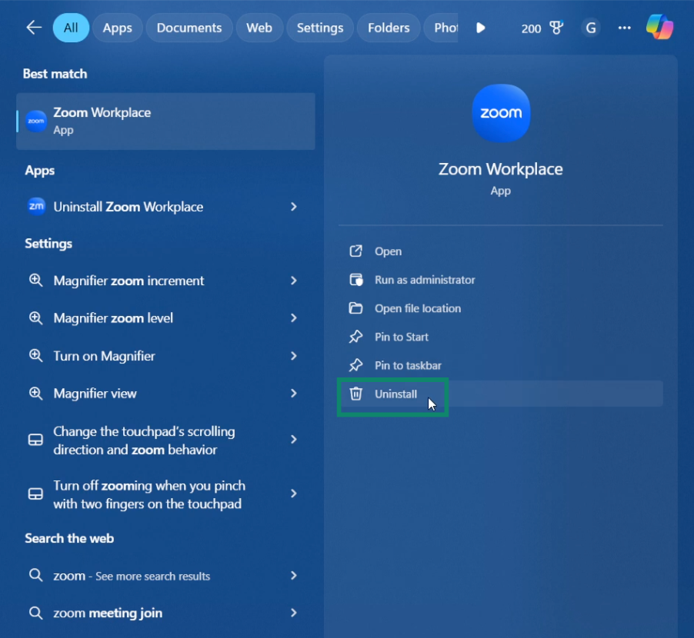
Task: Expand the zoom meeting join search suggestion
Action: coord(294,613)
